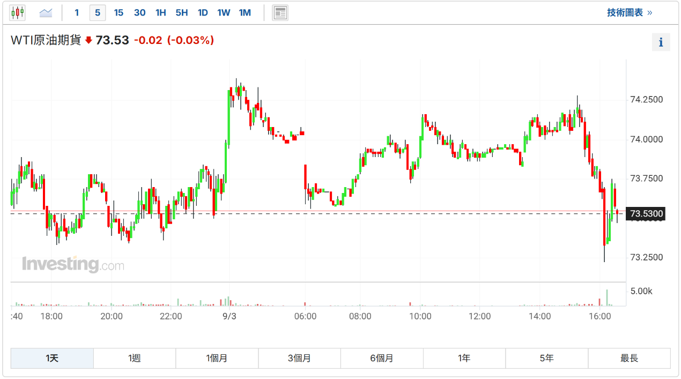Switch to the area line chart icon
The width and height of the screenshot is (681, 379).
[46, 12]
